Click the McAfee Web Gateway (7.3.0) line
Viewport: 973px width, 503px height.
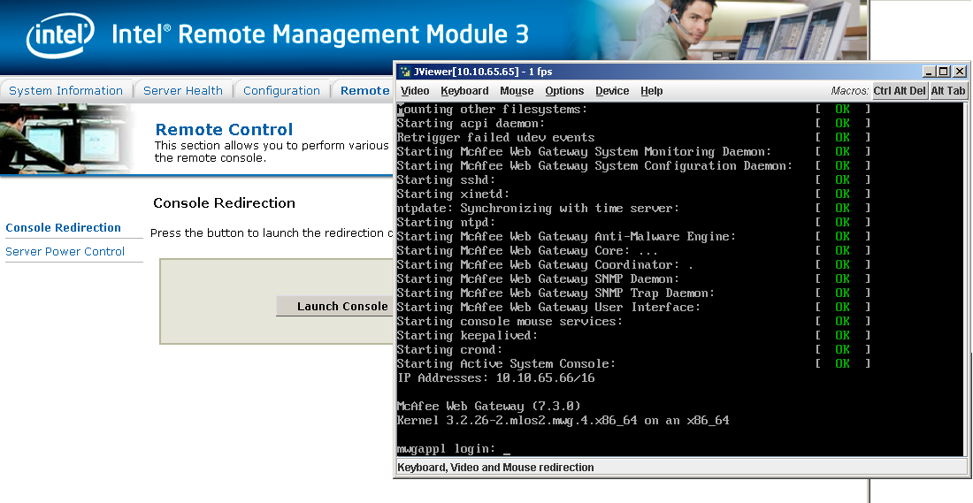[489, 407]
